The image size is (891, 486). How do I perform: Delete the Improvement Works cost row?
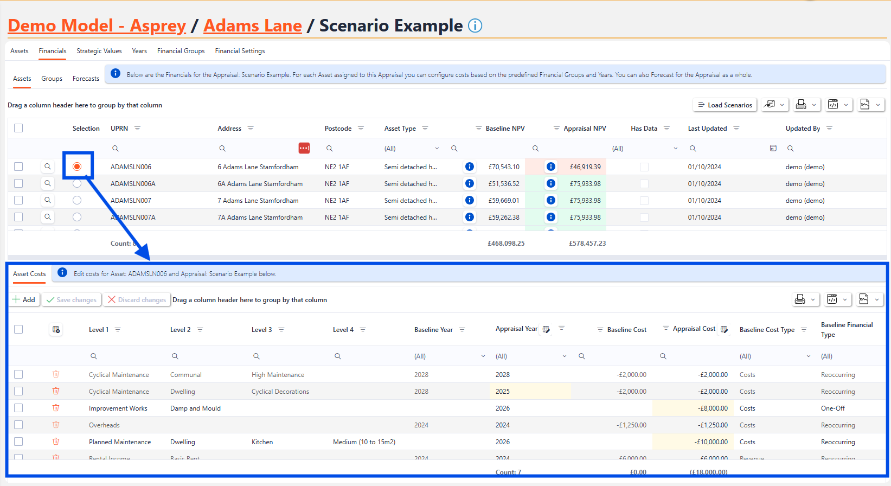[56, 408]
